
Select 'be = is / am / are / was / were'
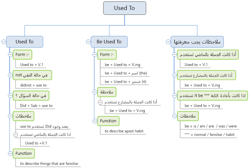211,126
